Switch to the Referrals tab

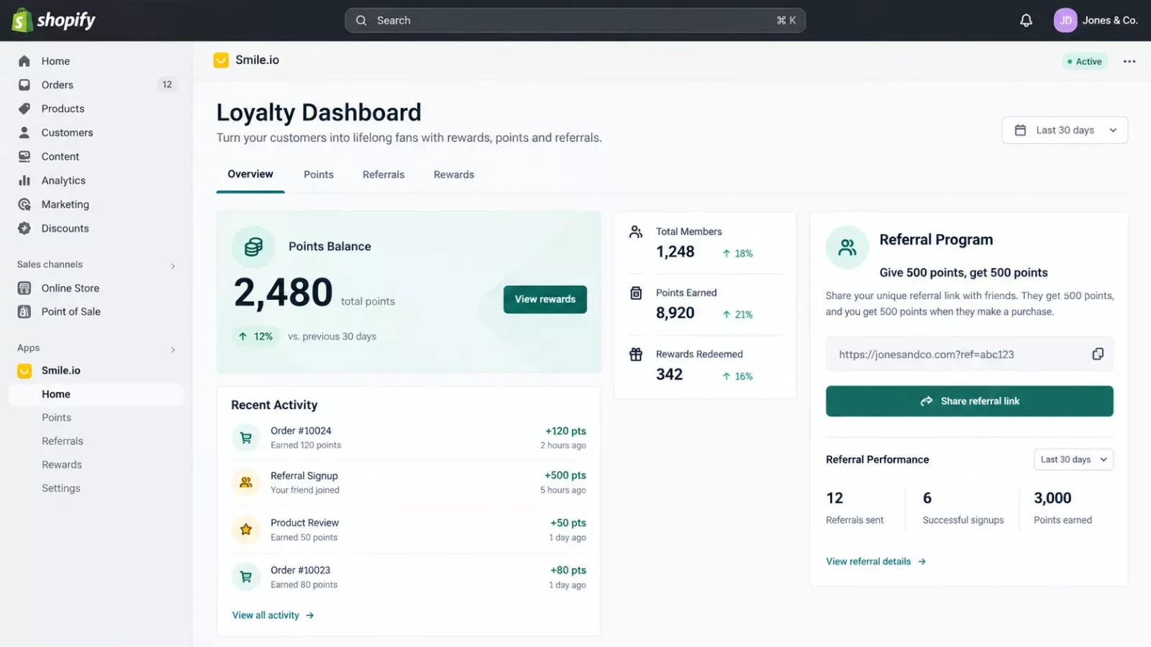[x=383, y=175]
